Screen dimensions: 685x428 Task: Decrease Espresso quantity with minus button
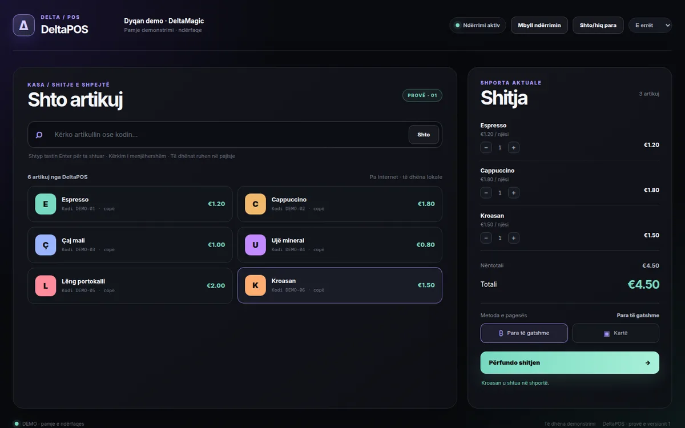(486, 147)
